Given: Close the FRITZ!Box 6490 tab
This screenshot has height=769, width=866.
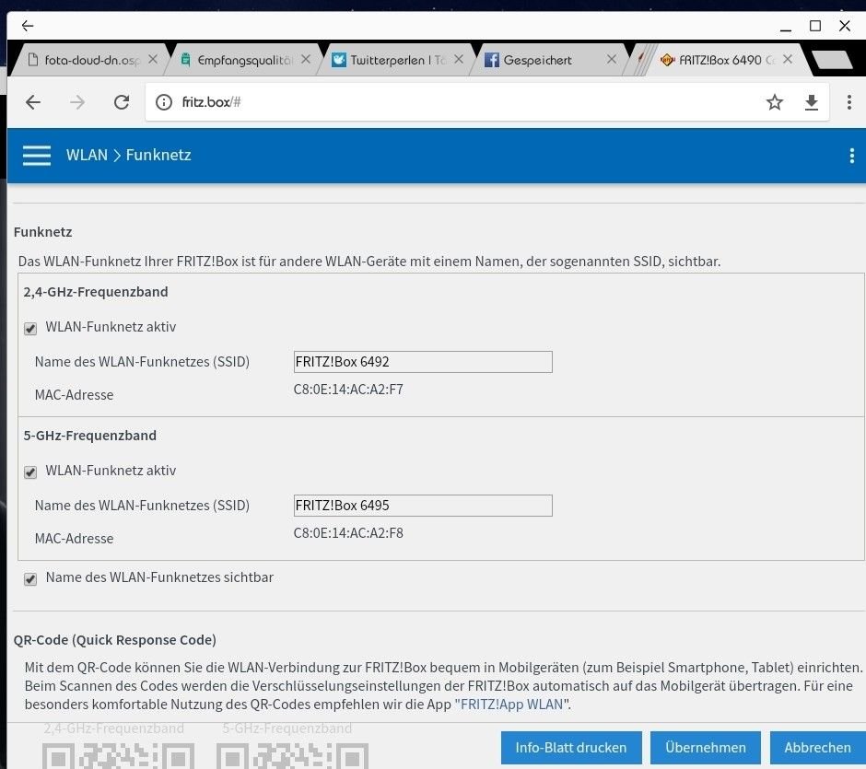Looking at the screenshot, I should pos(788,59).
